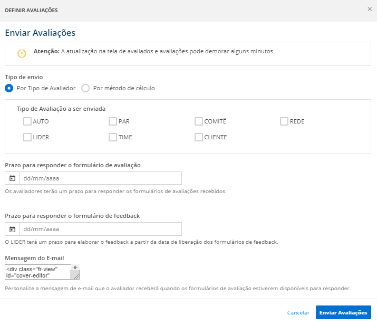Tick the COMITÊ checkbox
This screenshot has width=377, height=325.
[x=199, y=121]
